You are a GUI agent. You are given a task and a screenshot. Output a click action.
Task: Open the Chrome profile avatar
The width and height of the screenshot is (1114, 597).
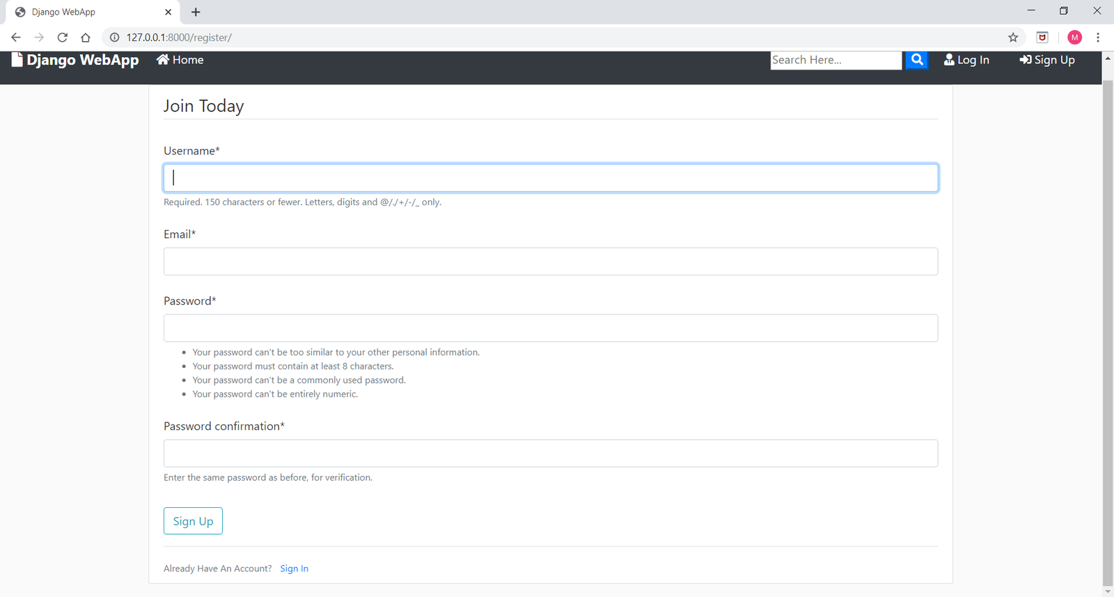tap(1074, 38)
